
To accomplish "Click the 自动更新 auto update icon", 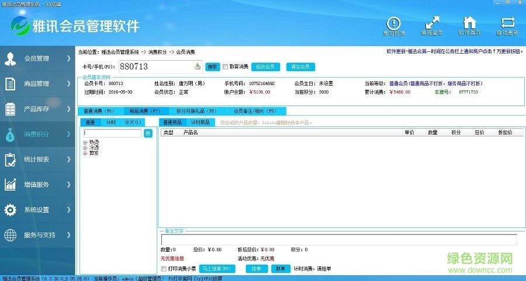I will pyautogui.click(x=507, y=26).
